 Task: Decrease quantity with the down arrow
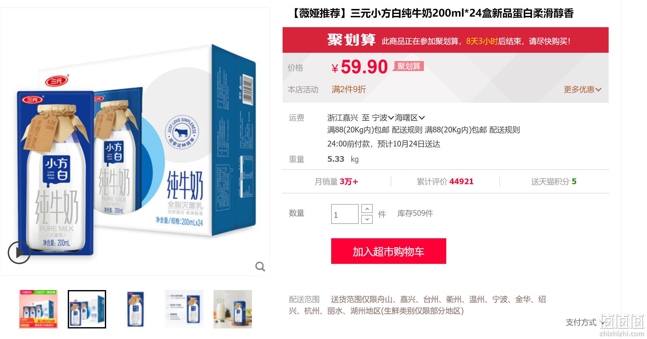click(367, 219)
